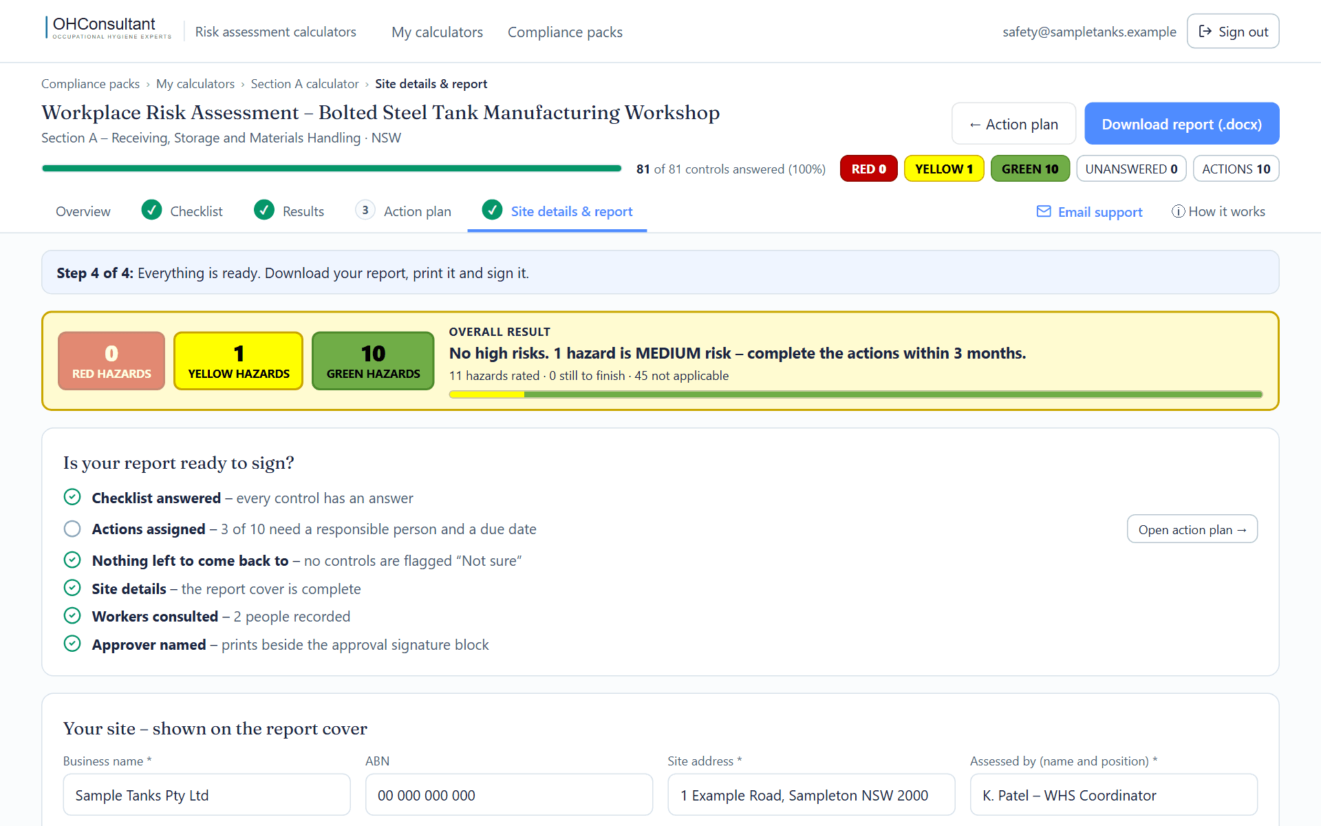Screen dimensions: 1321x826
Task: Click the 1 Yellow Hazards tile
Action: 239,361
